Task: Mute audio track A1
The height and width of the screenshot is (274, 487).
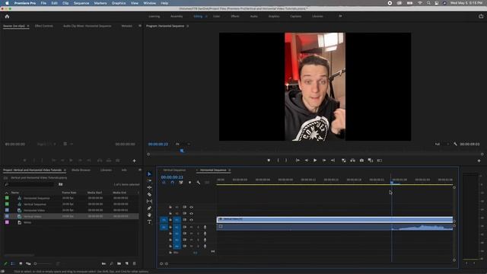Action: [x=191, y=227]
